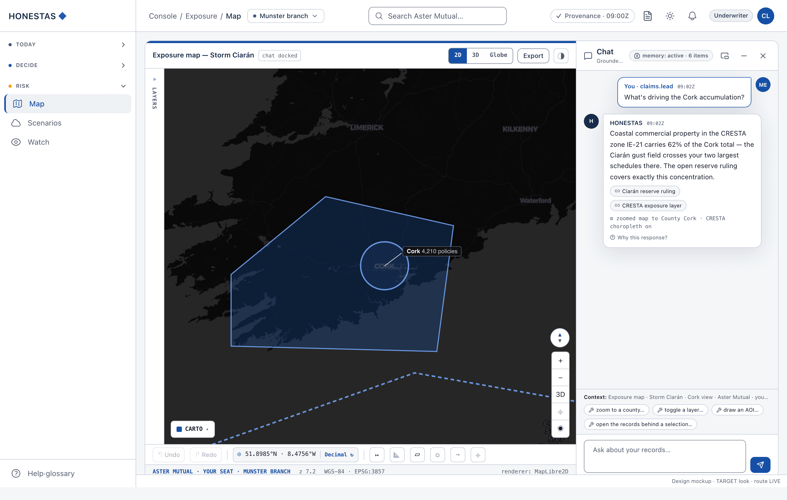The height and width of the screenshot is (500, 787).
Task: Open the document report icon in header
Action: pos(647,16)
